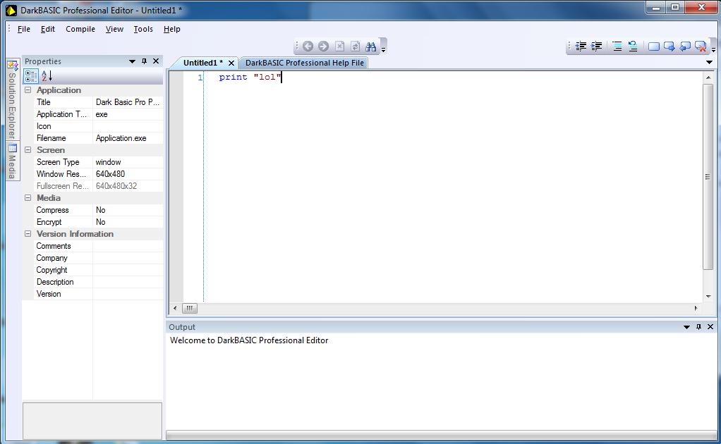This screenshot has width=721, height=444.
Task: Open the navigation toolbar overflow options arrow
Action: click(x=384, y=49)
